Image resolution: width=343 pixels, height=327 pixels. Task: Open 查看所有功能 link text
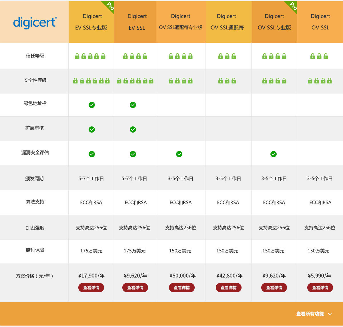pyautogui.click(x=310, y=314)
